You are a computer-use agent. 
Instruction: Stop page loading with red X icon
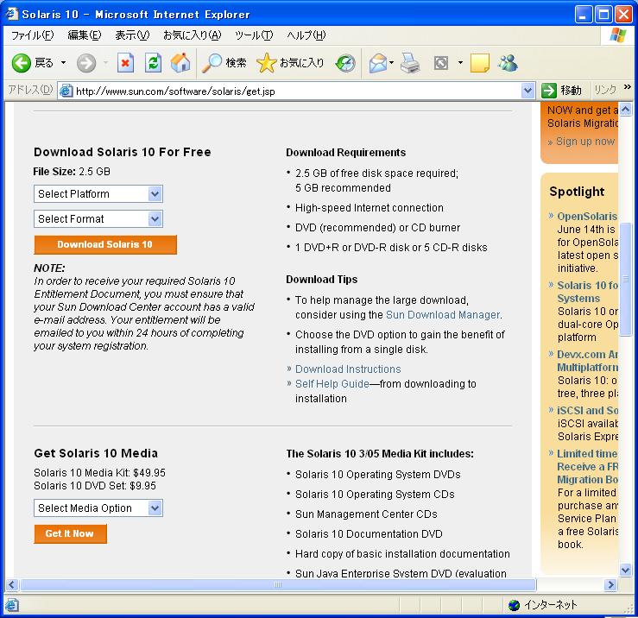tap(125, 63)
